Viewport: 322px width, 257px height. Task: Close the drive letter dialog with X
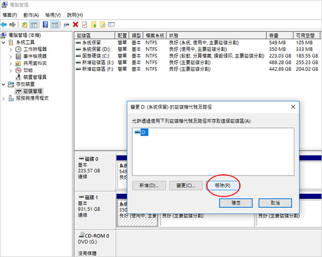[293, 107]
